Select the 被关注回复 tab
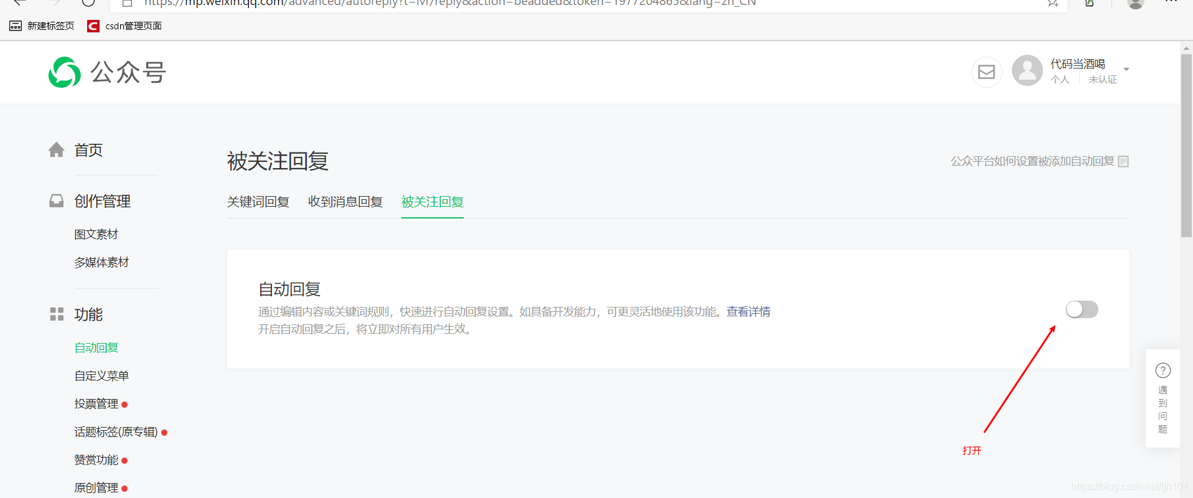Image resolution: width=1193 pixels, height=498 pixels. [433, 202]
